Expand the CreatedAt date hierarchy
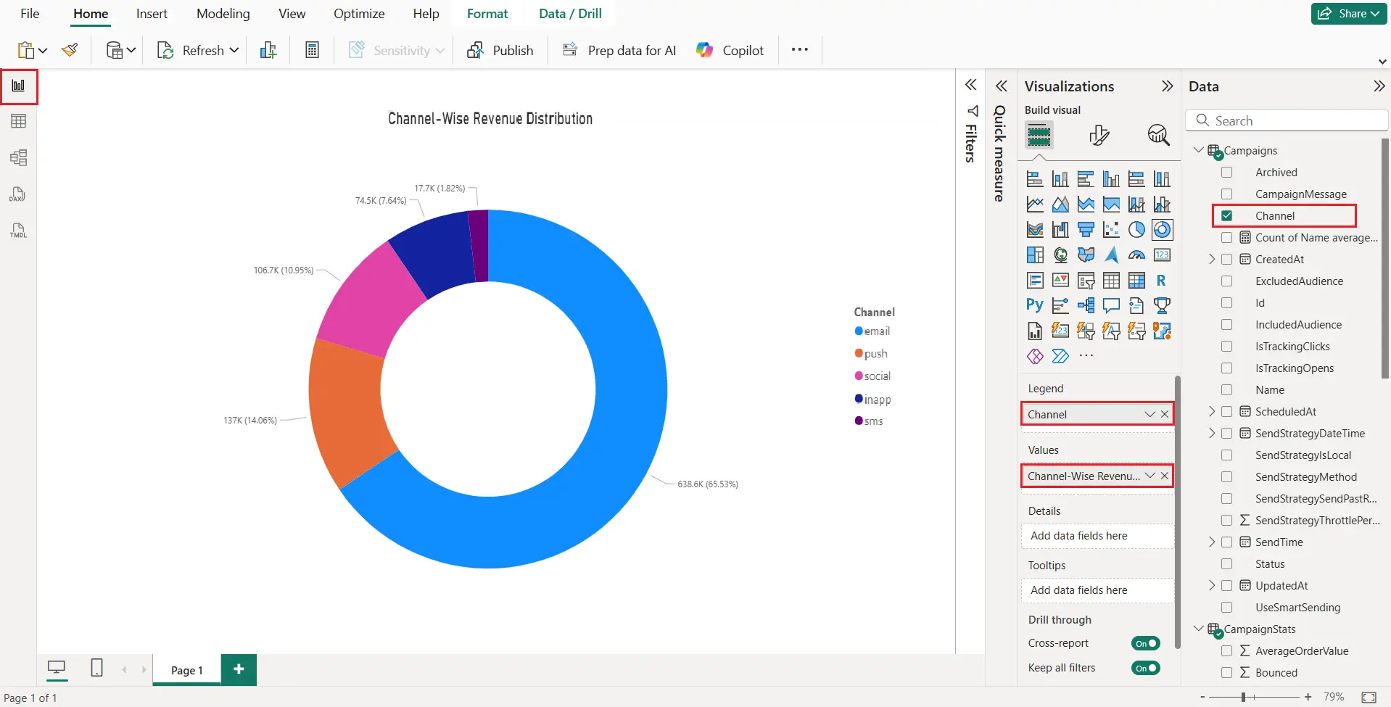The height and width of the screenshot is (707, 1391). (x=1211, y=259)
